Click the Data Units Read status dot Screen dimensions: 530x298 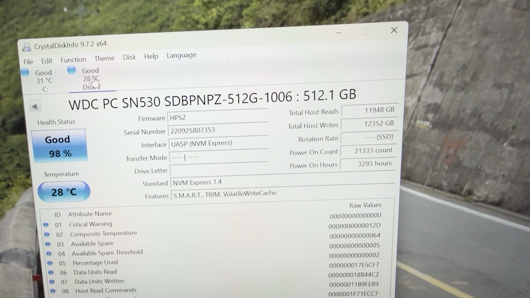51,273
